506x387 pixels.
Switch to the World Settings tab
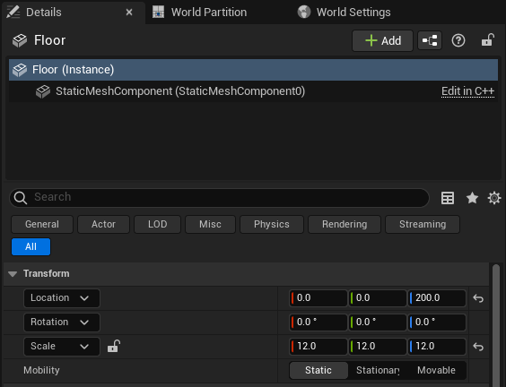tap(344, 13)
